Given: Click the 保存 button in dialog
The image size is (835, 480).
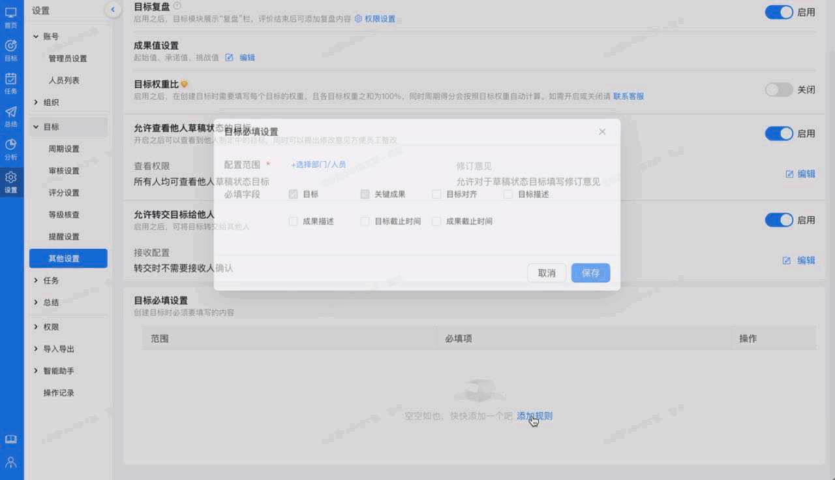Looking at the screenshot, I should tap(590, 273).
